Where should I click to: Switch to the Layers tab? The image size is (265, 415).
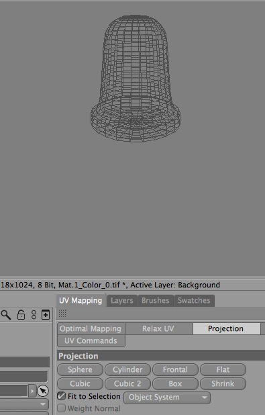(x=122, y=301)
